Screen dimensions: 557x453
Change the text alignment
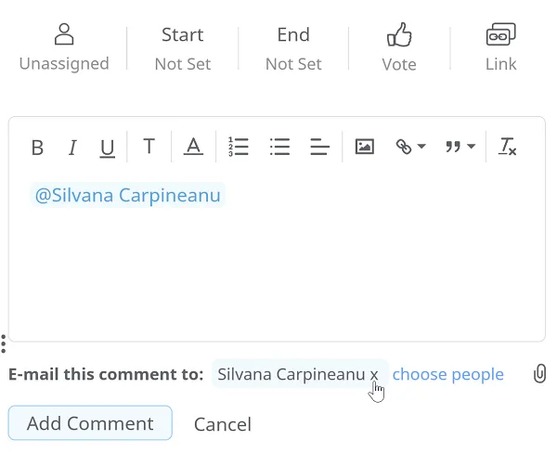[320, 147]
